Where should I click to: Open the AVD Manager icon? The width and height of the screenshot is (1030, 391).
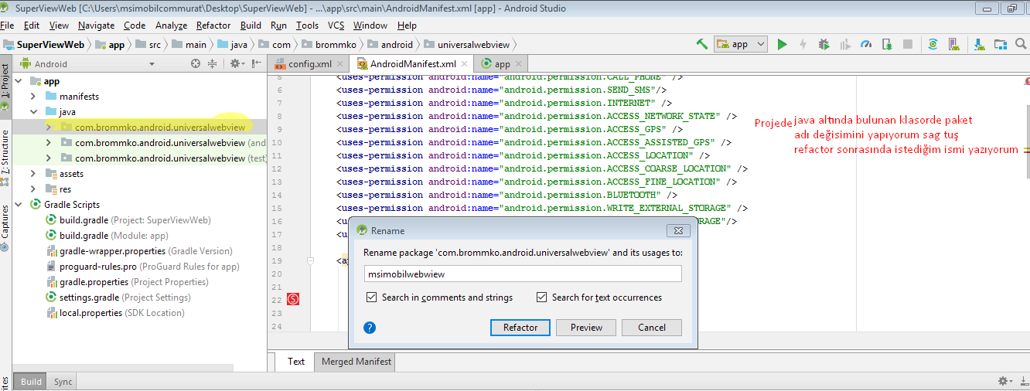954,45
